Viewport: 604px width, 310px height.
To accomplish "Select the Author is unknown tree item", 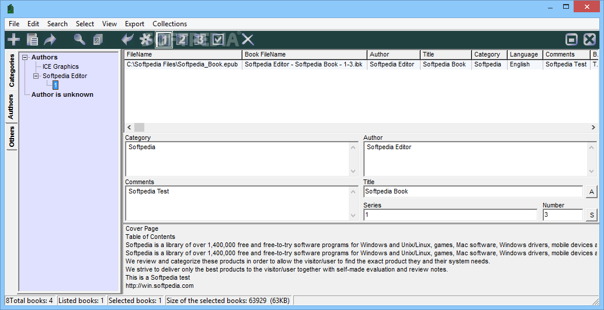I will (x=63, y=94).
